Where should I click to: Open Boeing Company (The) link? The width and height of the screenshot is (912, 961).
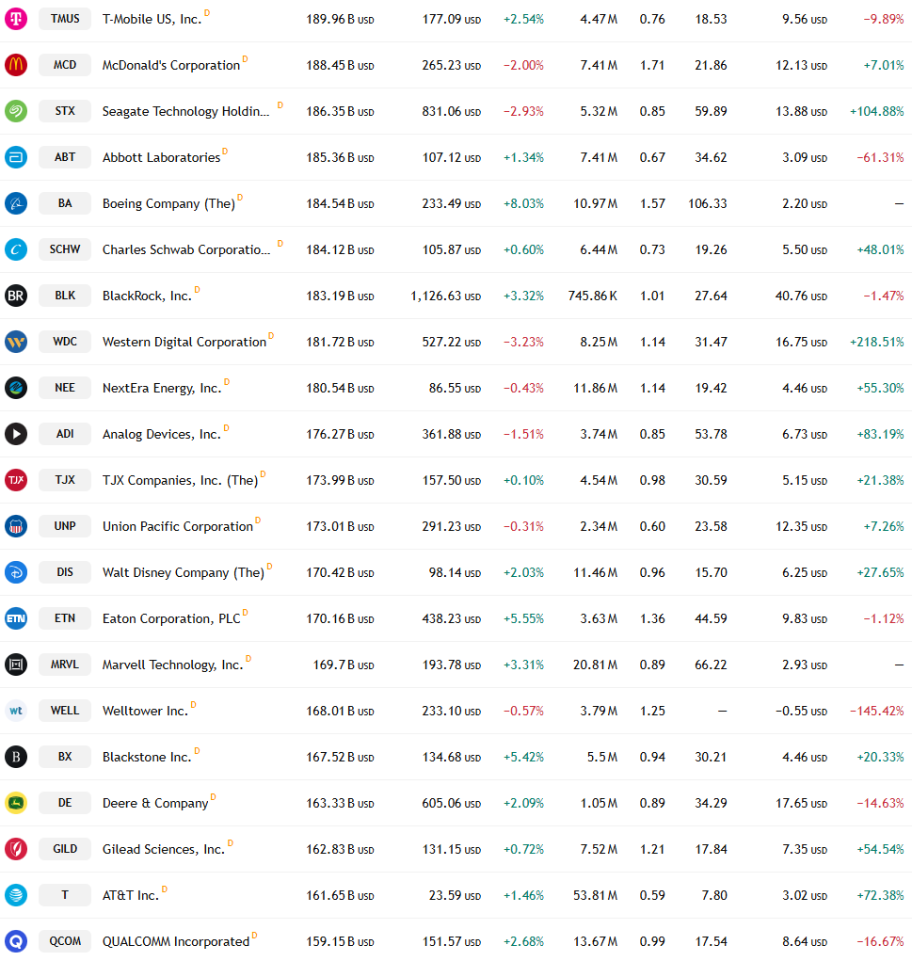point(168,203)
